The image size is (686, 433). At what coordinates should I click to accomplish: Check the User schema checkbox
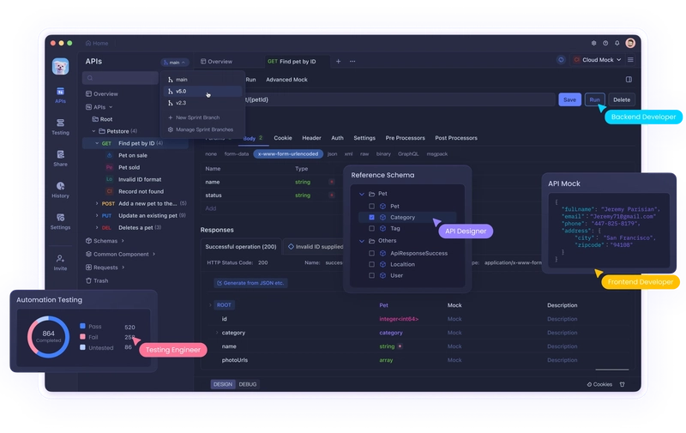pyautogui.click(x=371, y=275)
